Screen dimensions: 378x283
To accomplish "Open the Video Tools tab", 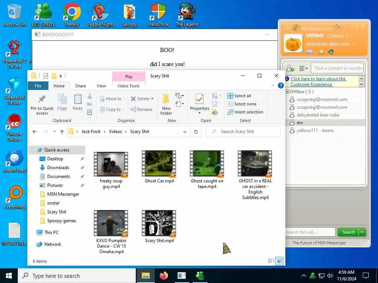I will pos(128,86).
